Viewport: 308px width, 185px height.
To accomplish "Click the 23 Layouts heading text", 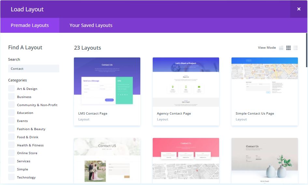I will (x=87, y=48).
